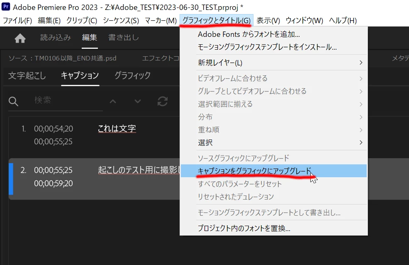Open the 編集(E) menu

[49, 20]
